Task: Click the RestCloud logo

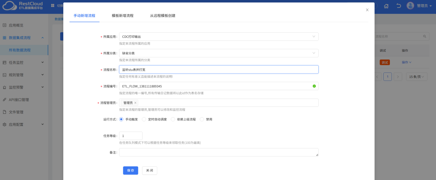Action: point(22,6)
